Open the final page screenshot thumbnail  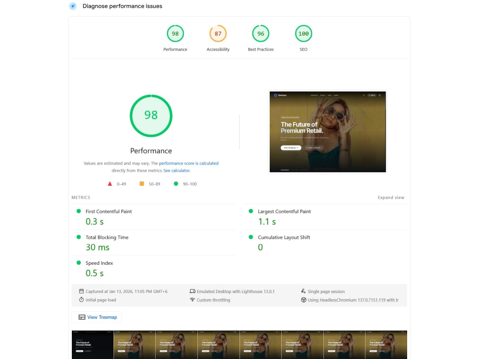(328, 132)
